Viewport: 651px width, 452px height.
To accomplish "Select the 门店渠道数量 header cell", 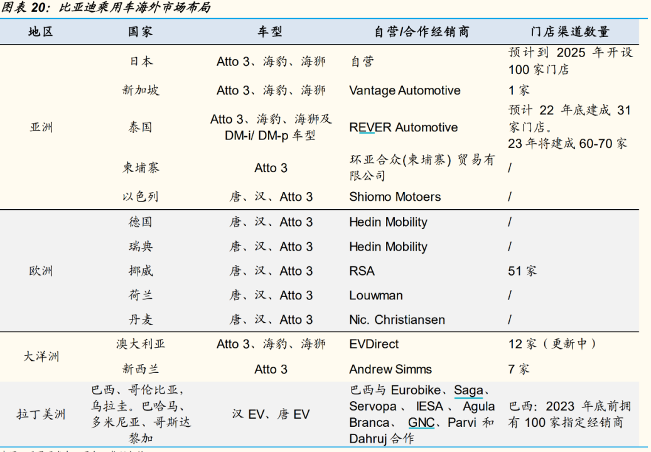I will click(x=569, y=31).
